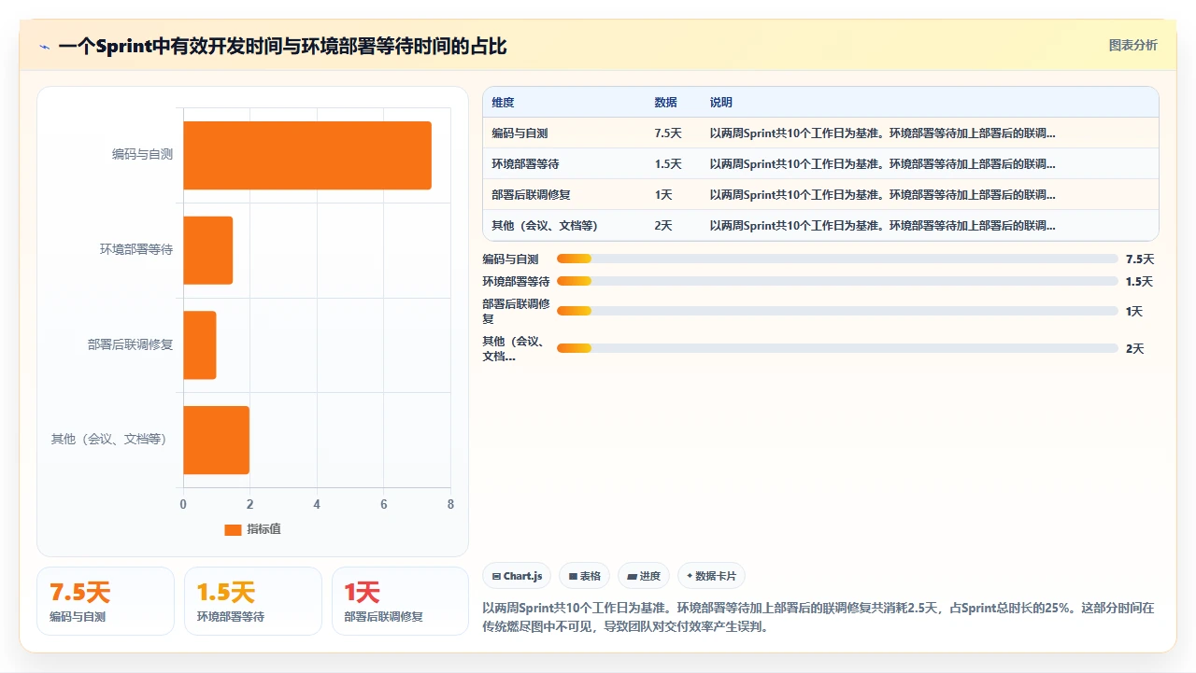Viewport: 1196px width, 673px height.
Task: Click the orange 指标值 legend swatch
Action: click(233, 529)
